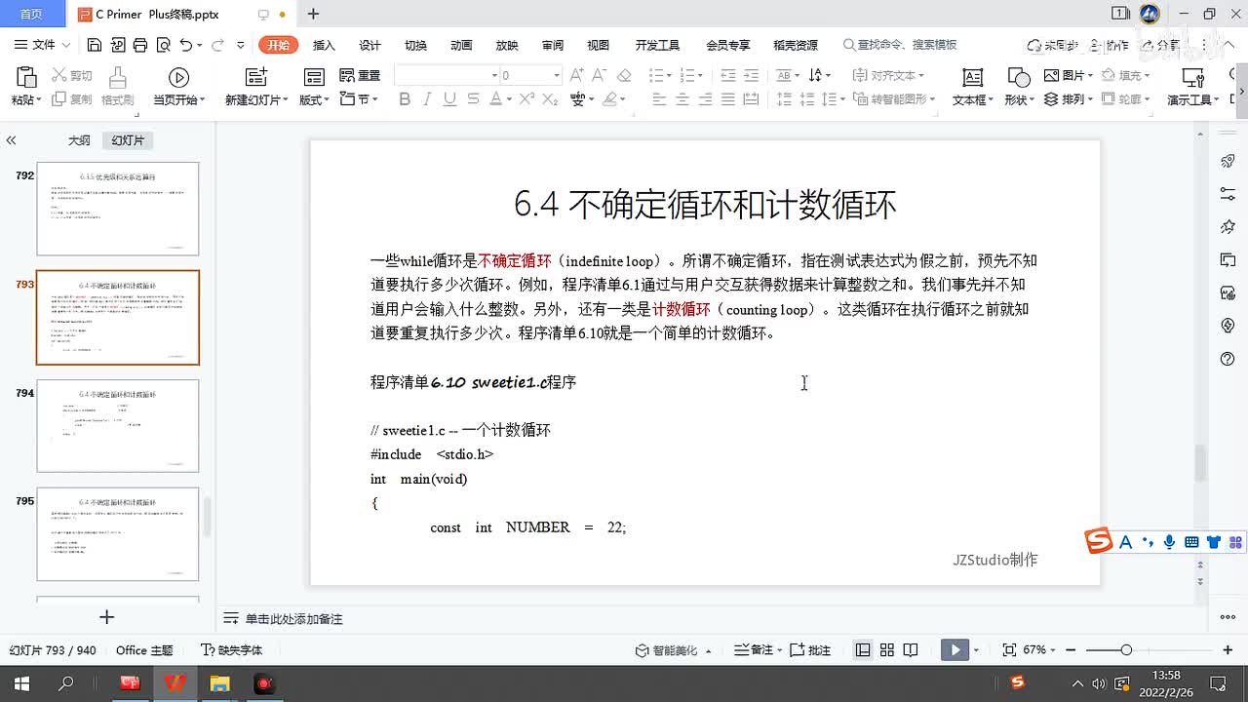
Task: Increase indent level icon
Action: (751, 76)
